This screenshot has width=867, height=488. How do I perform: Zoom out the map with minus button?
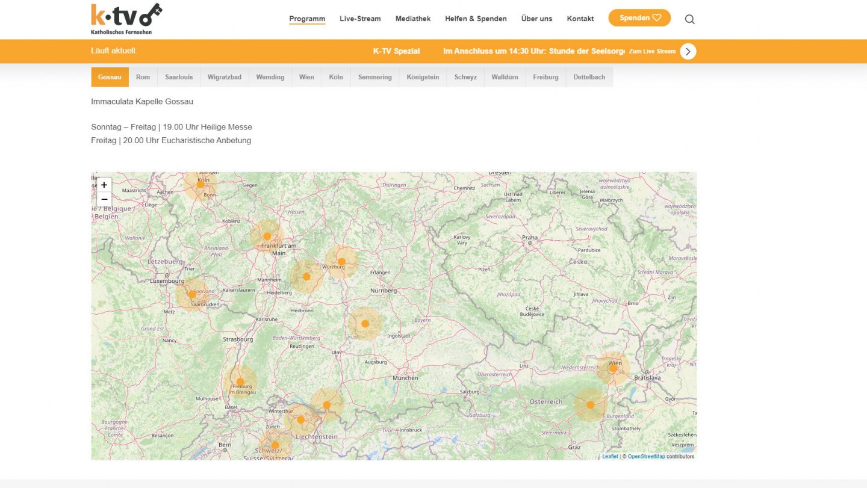pyautogui.click(x=104, y=199)
